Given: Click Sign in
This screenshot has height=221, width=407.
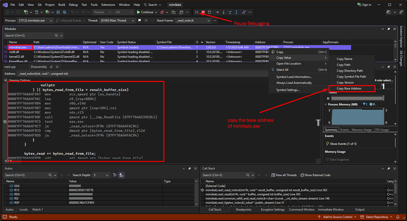Looking at the screenshot, I should coord(364,5).
